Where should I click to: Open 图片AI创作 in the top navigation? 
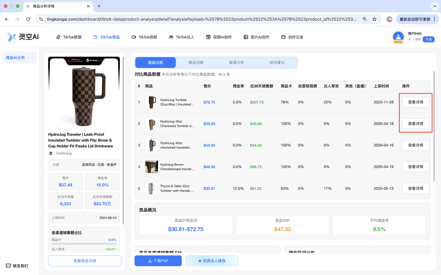coord(256,37)
